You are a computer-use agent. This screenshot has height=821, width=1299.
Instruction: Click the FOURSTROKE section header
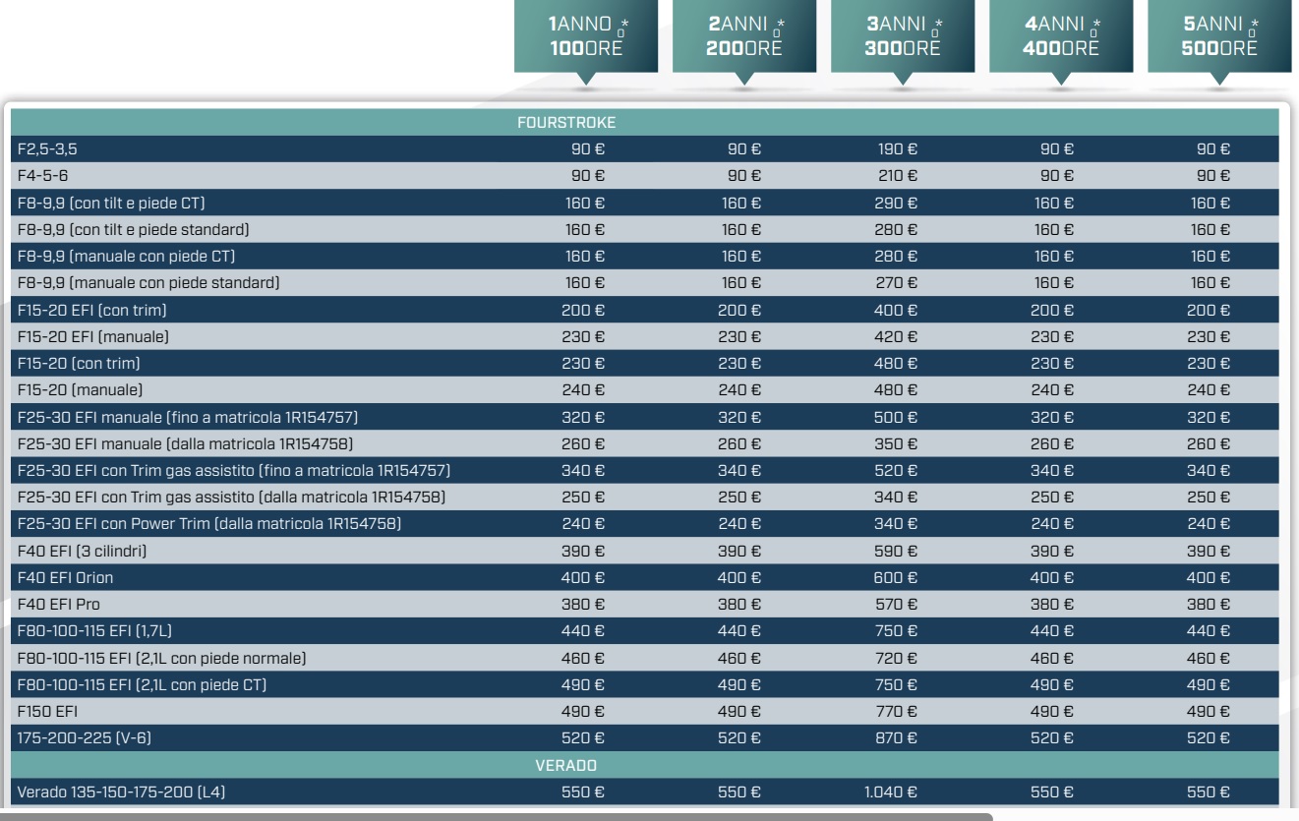pyautogui.click(x=566, y=123)
